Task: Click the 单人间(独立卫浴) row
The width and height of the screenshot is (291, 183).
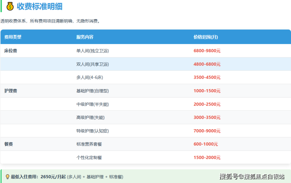Action: (x=92, y=51)
